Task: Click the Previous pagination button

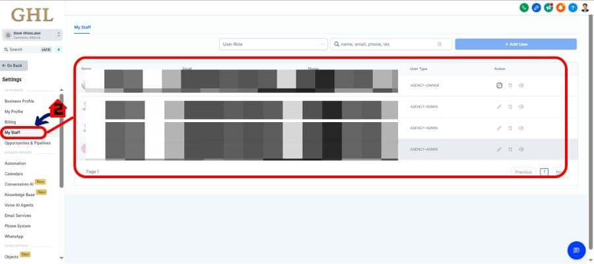Action: [523, 172]
